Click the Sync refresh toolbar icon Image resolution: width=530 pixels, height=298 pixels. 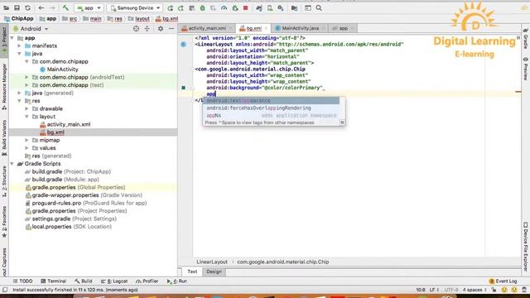pyautogui.click(x=27, y=7)
